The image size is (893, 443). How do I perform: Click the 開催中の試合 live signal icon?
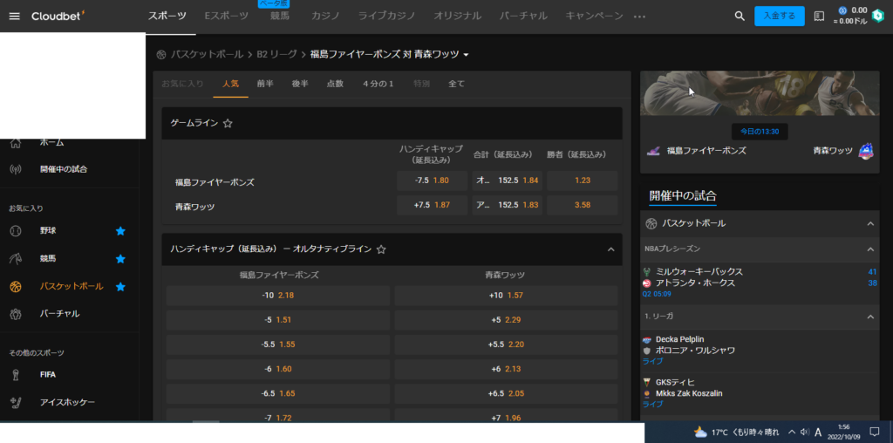[x=15, y=169]
